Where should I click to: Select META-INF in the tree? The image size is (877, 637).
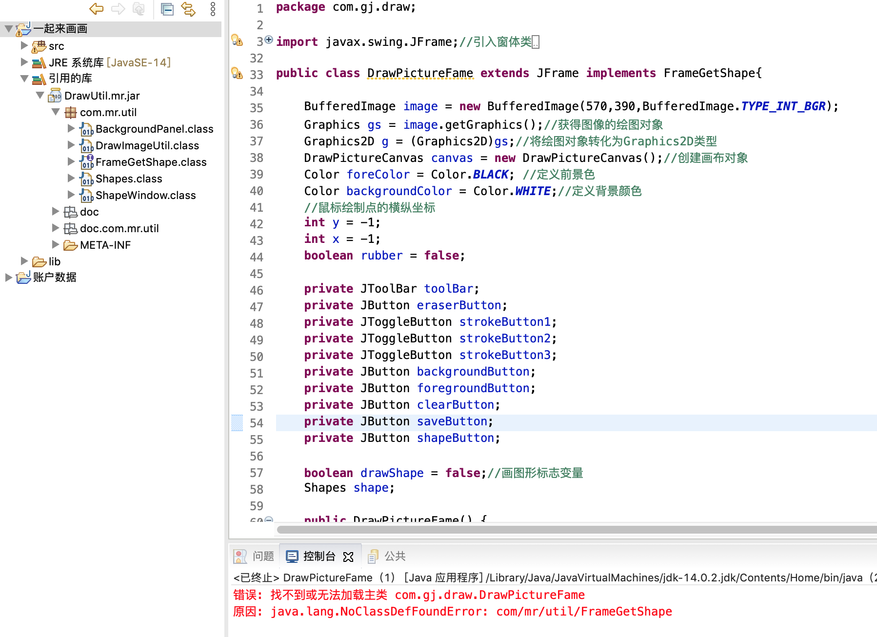point(105,245)
